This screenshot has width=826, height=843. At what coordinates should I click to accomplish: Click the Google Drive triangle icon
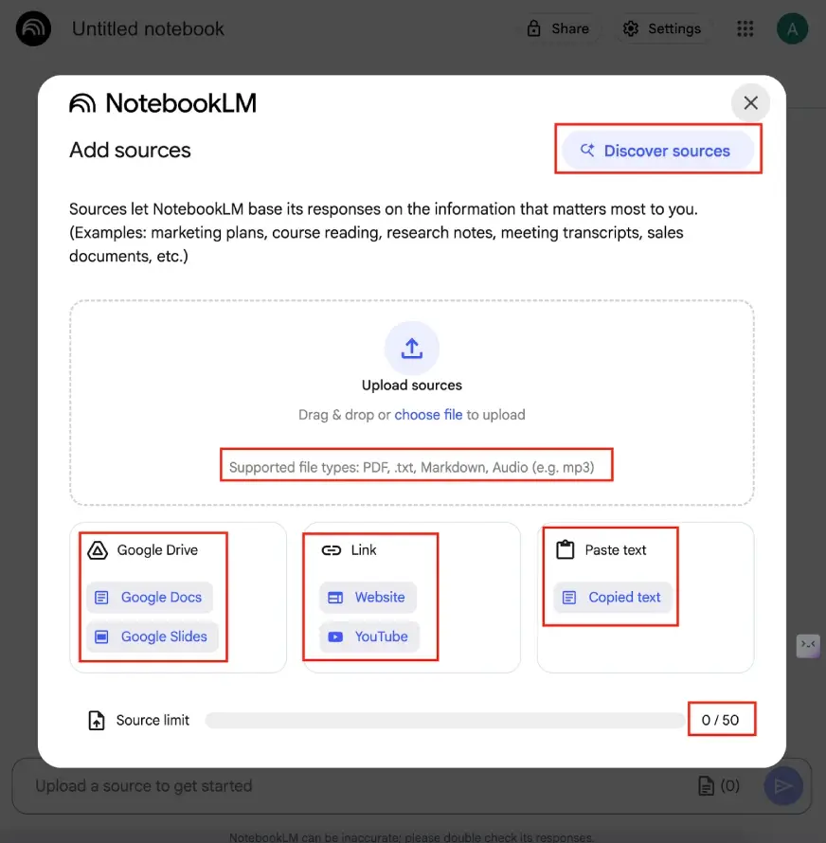tap(98, 550)
